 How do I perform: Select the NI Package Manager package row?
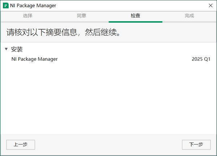(x=35, y=59)
